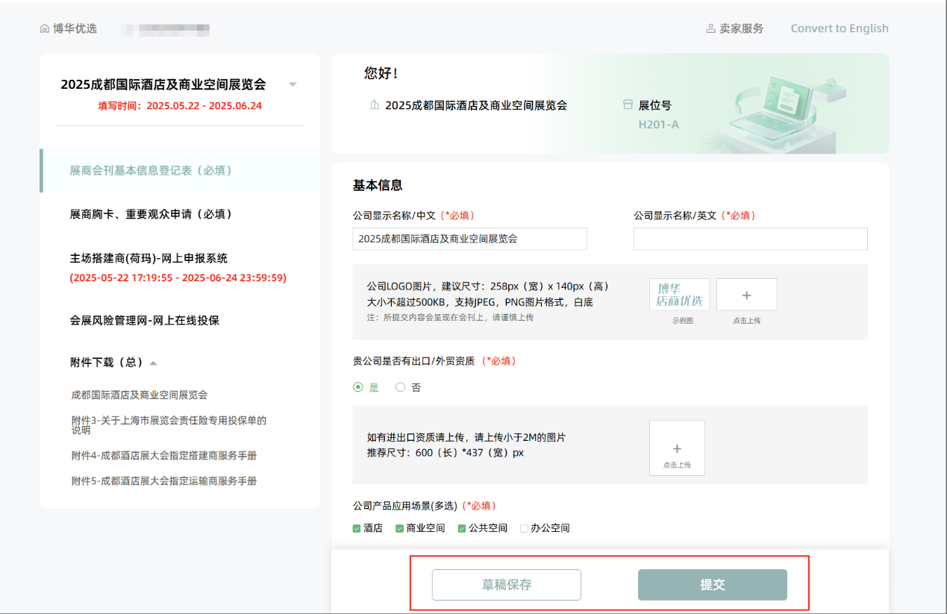
Task: Open 展商胸卡、重要观众申请 tab
Action: coord(151,214)
